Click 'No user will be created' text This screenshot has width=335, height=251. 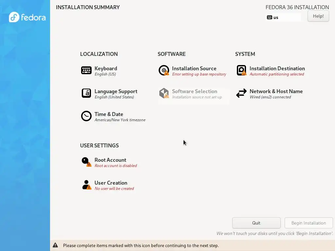(x=114, y=189)
